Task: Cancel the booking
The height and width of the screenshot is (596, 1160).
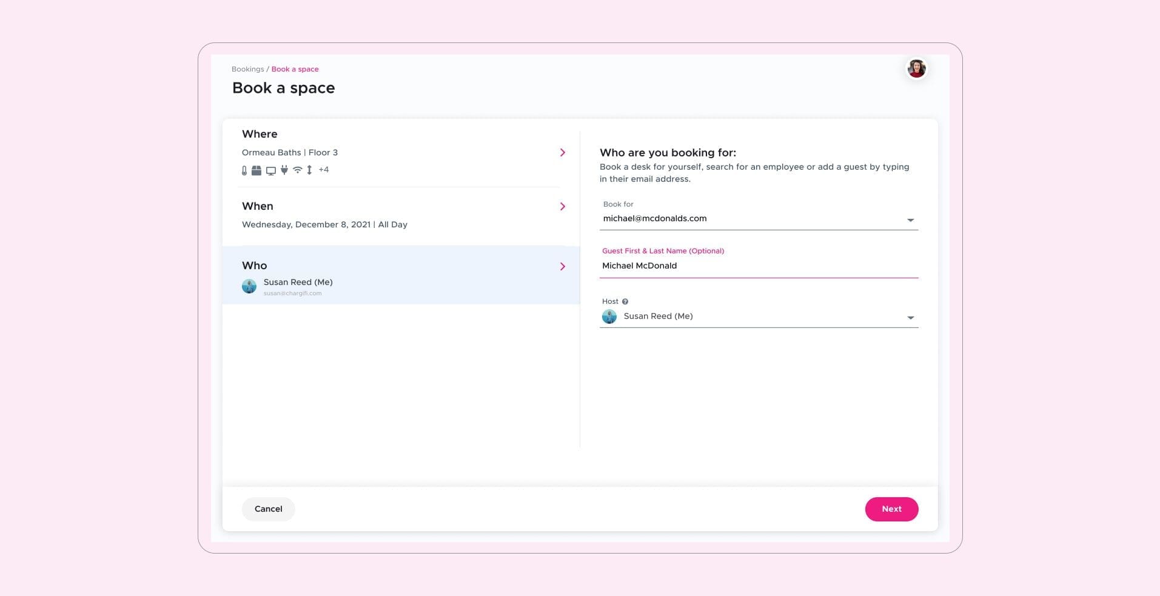Action: (x=268, y=509)
